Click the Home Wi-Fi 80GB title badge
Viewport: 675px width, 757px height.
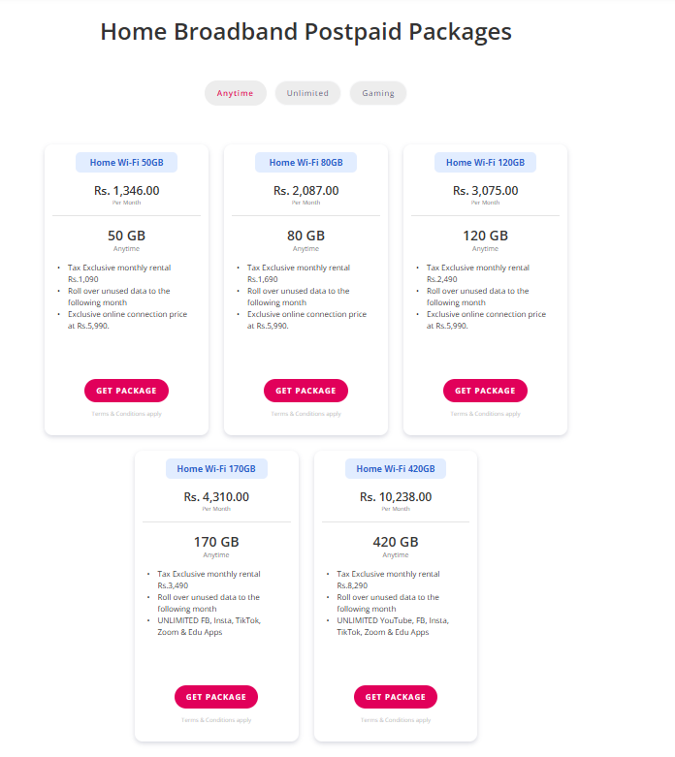[x=305, y=163]
